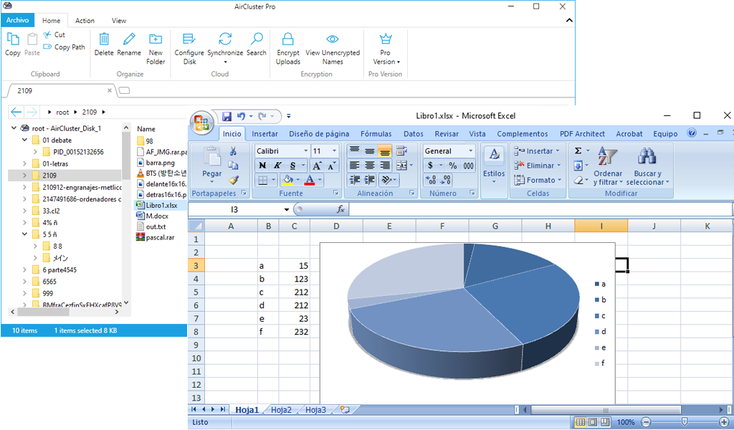
Task: Toggle wrap text in Excel Alineación group
Action: tap(401, 150)
